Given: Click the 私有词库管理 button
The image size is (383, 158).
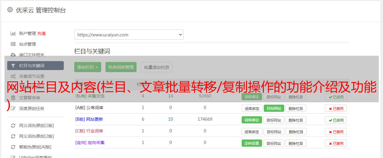Looking at the screenshot, I should pyautogui.click(x=121, y=67).
